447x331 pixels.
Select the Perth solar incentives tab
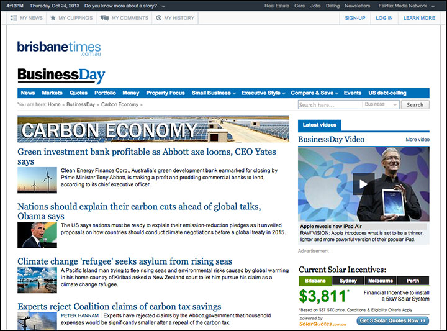point(413,281)
